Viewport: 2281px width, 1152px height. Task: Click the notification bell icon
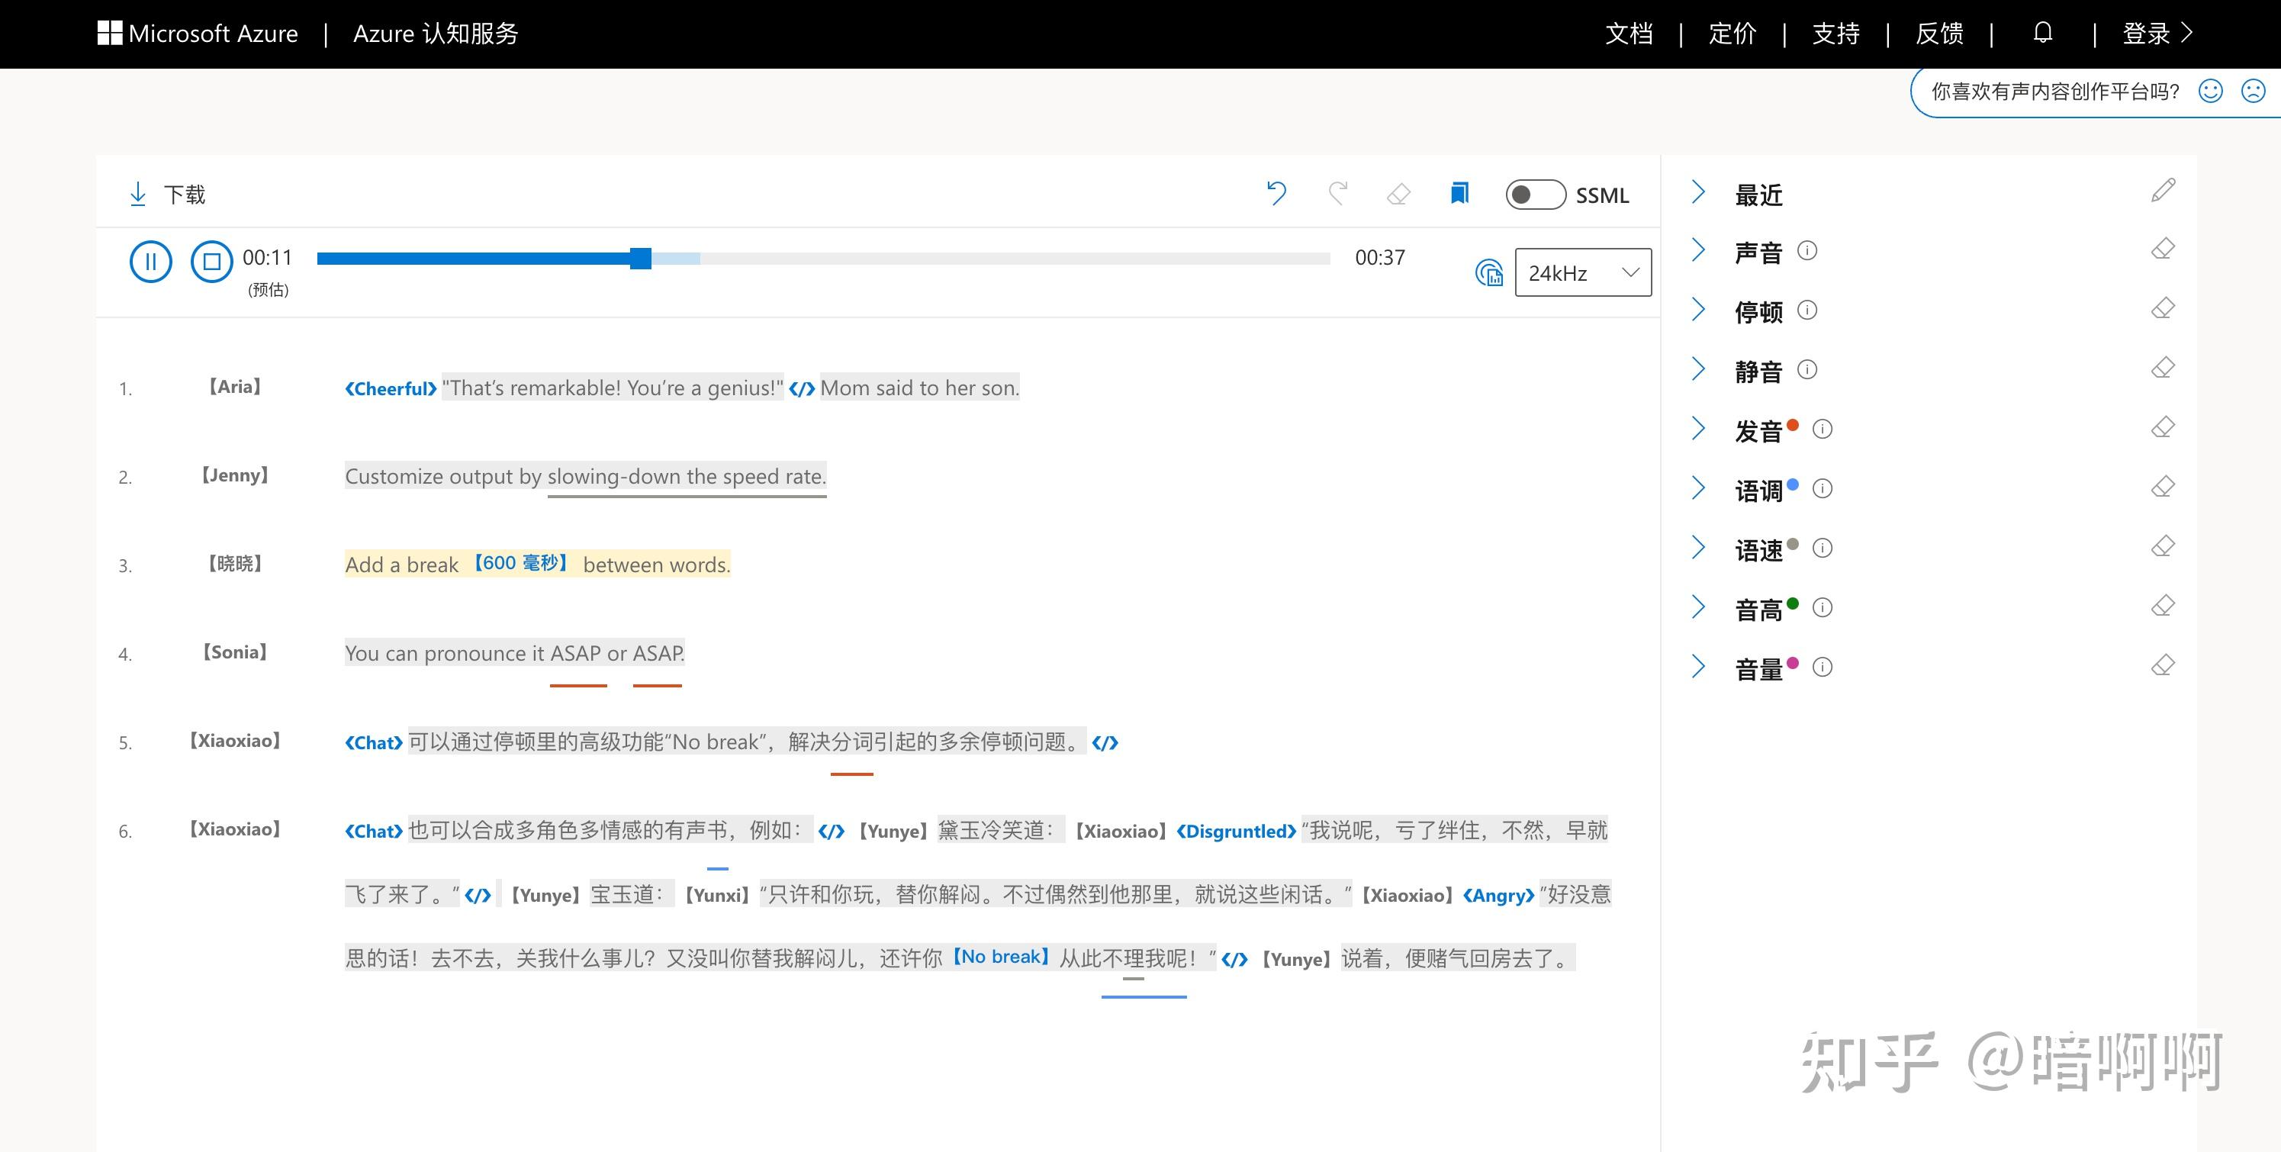click(2042, 33)
